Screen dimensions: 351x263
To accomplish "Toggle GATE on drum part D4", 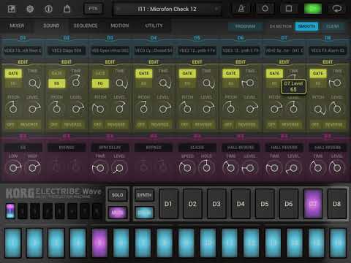I will tap(144, 73).
